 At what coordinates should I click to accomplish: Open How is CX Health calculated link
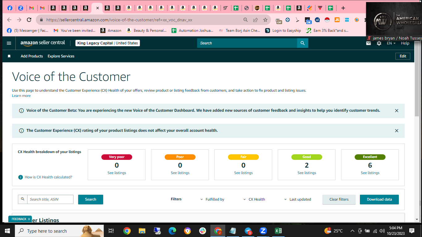point(48,177)
